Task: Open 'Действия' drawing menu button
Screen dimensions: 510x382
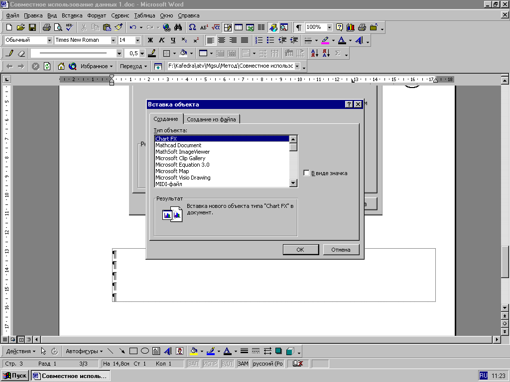Action: [x=20, y=351]
